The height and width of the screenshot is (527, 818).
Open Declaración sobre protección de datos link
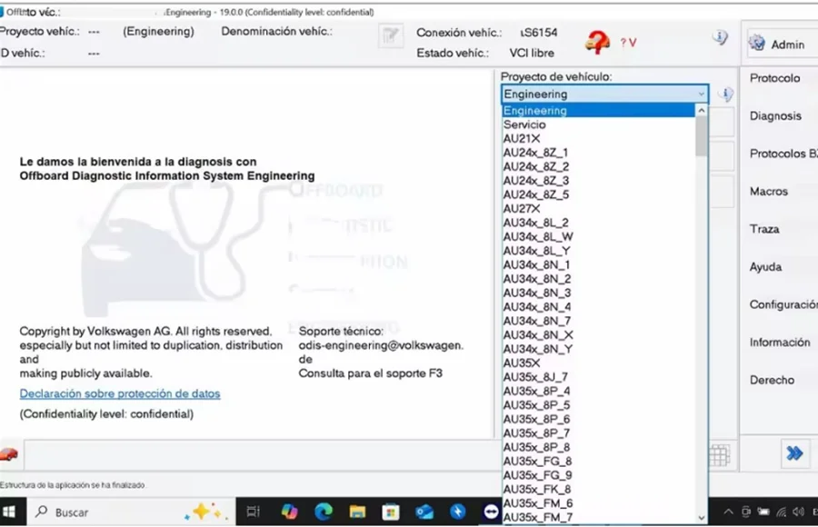click(120, 394)
